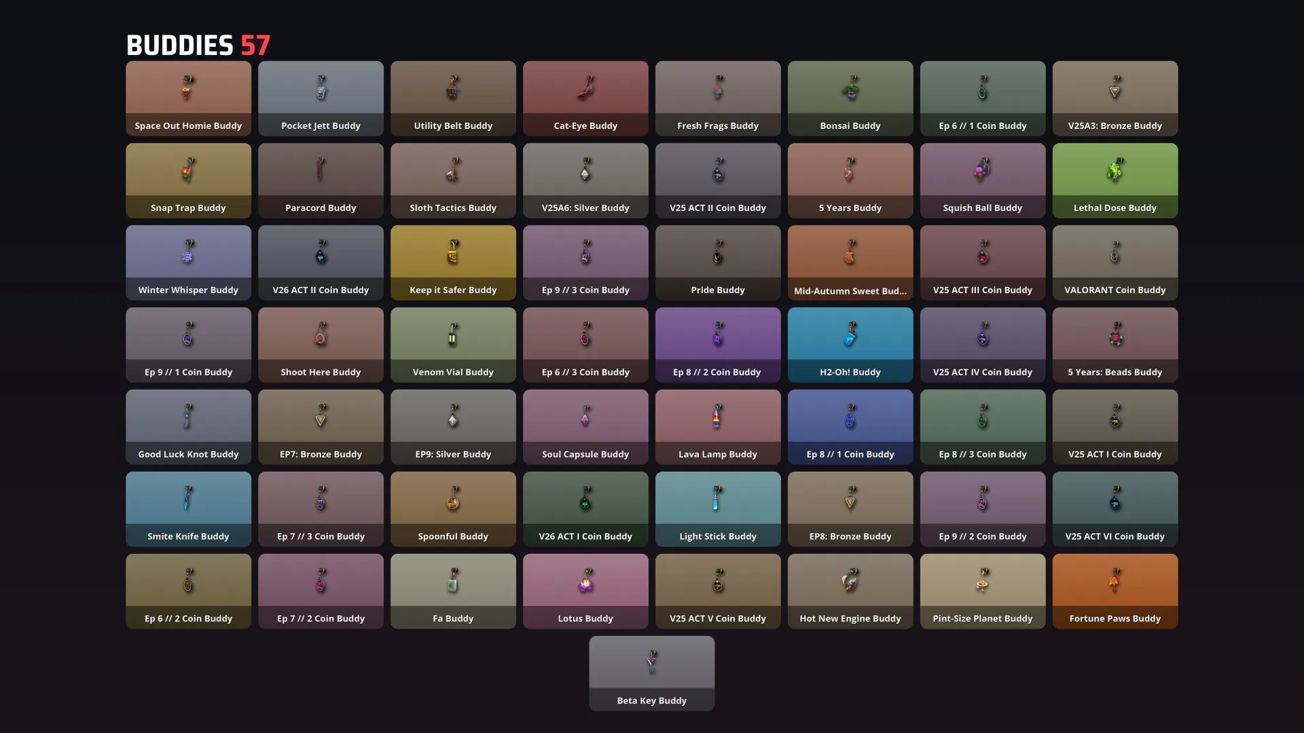This screenshot has width=1304, height=733.
Task: Click the 'Ep 6 // 2 Coin Buddy' label
Action: coord(188,618)
